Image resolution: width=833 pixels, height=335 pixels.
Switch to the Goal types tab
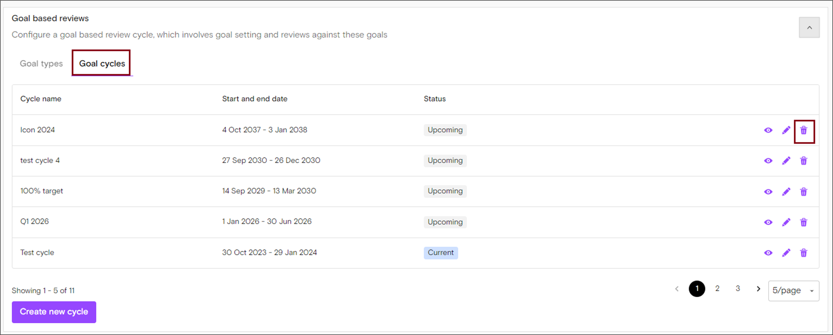coord(41,64)
